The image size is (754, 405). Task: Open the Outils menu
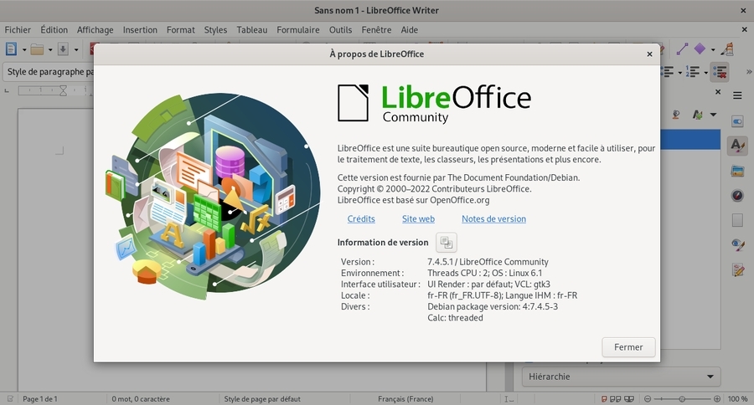[340, 30]
